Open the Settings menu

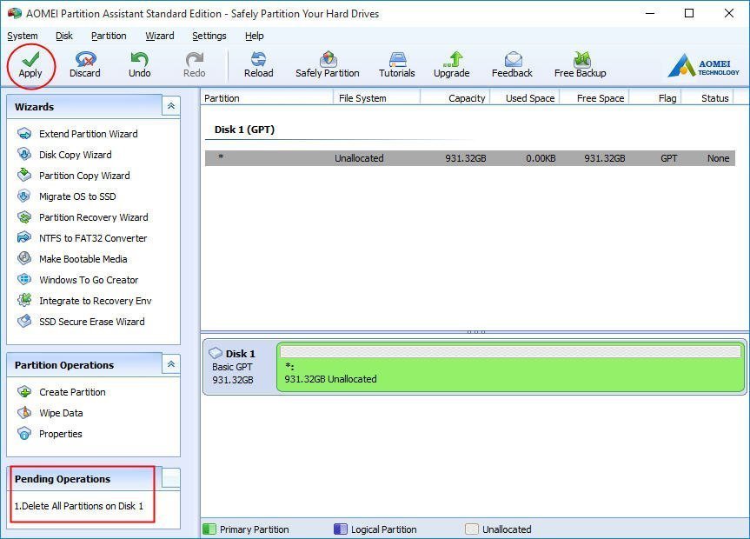click(209, 36)
